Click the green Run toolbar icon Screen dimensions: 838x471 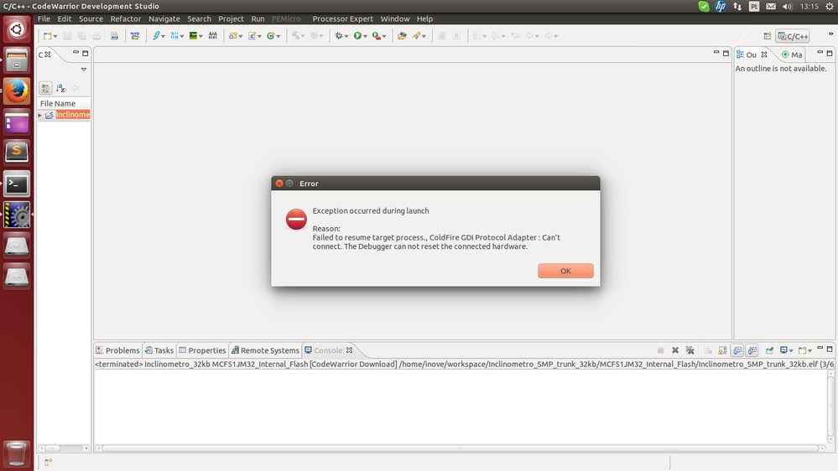coord(357,36)
